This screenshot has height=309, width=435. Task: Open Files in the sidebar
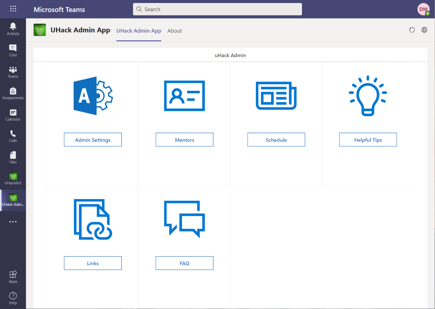[13, 157]
